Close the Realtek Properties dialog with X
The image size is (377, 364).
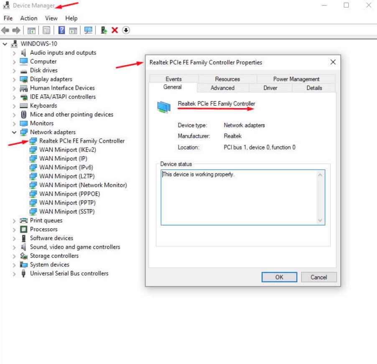pos(333,62)
